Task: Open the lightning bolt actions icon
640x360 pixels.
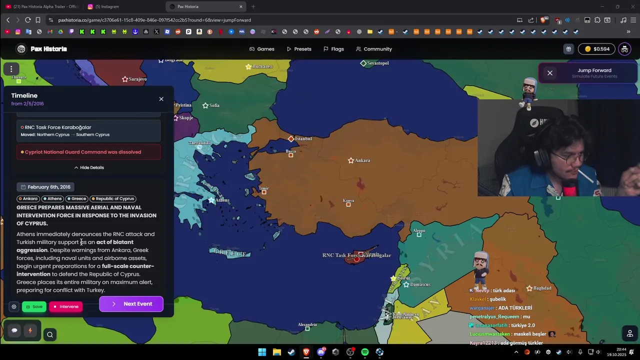Action: pyautogui.click(x=30, y=330)
